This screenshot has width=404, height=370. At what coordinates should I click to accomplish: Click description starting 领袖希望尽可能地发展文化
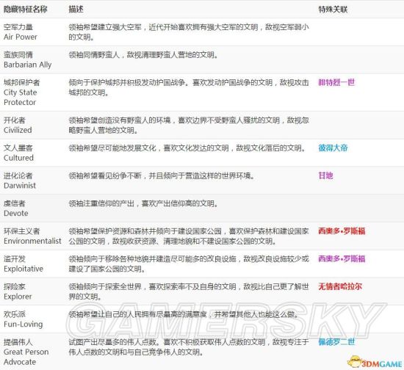pos(187,148)
